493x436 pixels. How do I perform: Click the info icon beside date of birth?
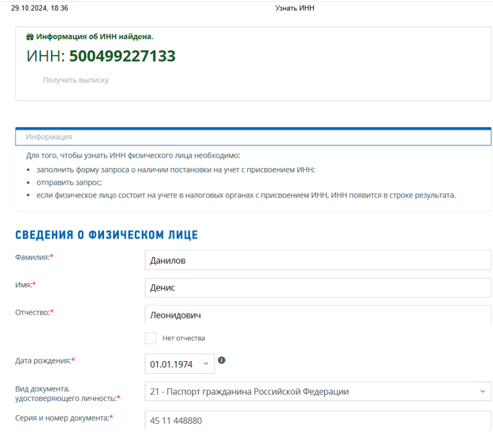pos(221,360)
